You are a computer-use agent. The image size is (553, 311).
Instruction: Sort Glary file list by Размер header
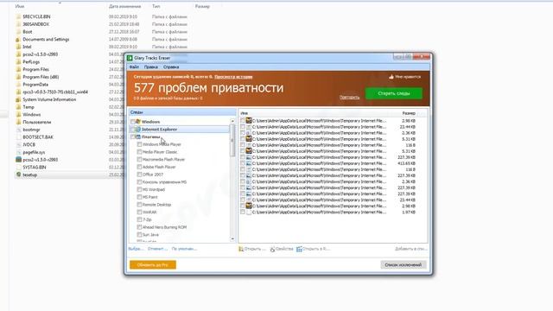pyautogui.click(x=409, y=113)
